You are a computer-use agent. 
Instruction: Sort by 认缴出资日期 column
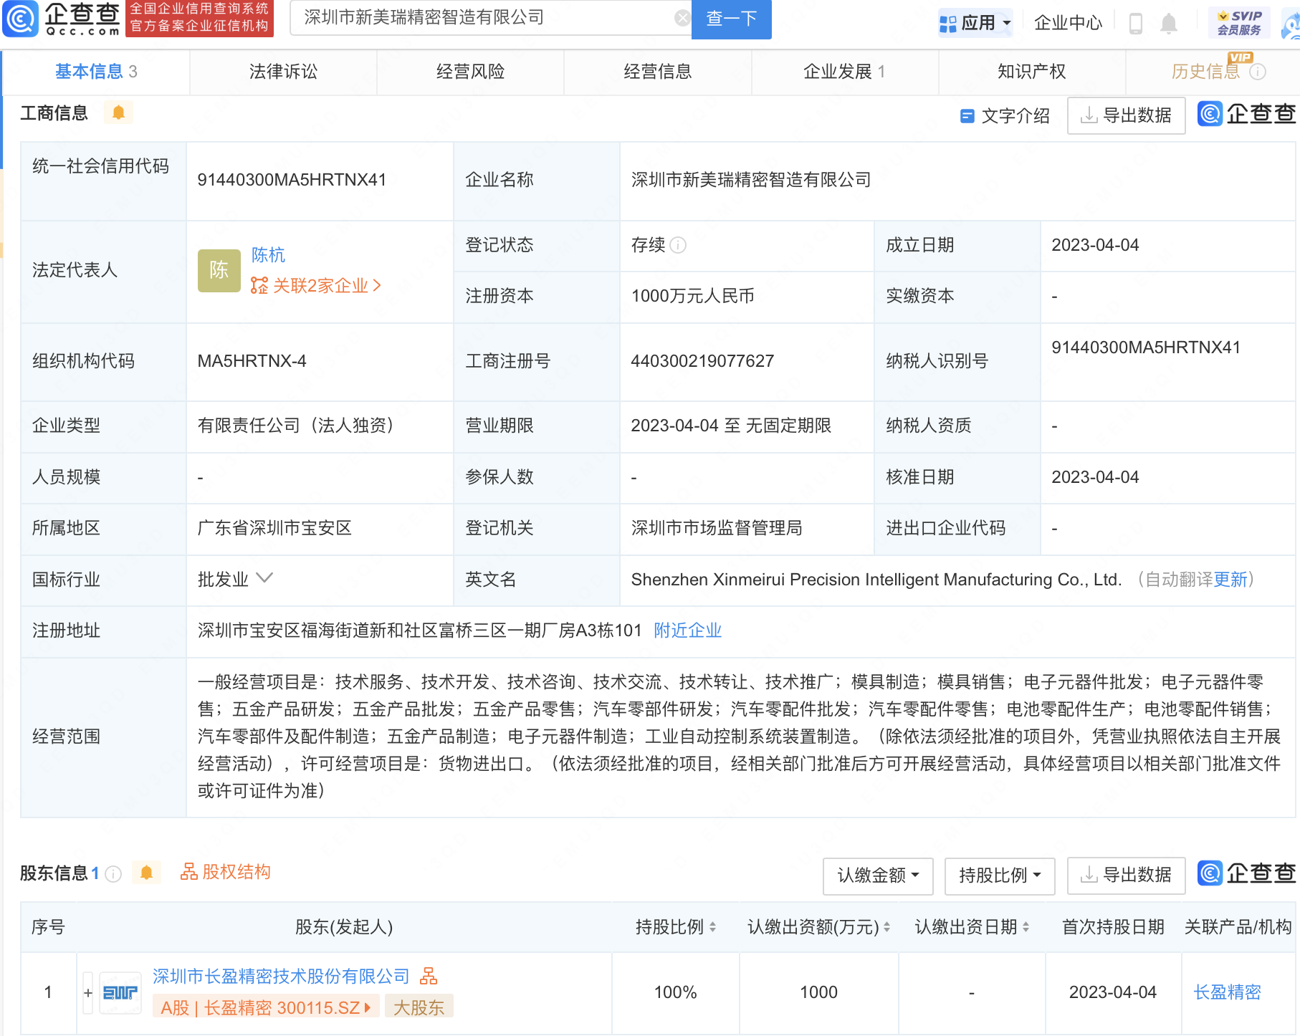point(972,927)
